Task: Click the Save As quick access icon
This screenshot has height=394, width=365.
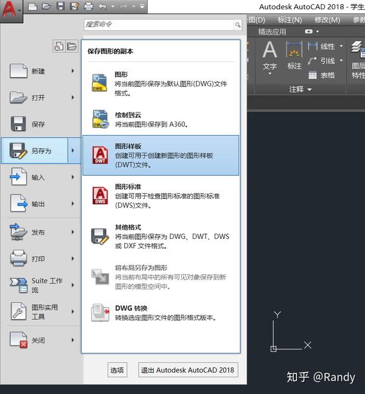Action: coord(74,6)
